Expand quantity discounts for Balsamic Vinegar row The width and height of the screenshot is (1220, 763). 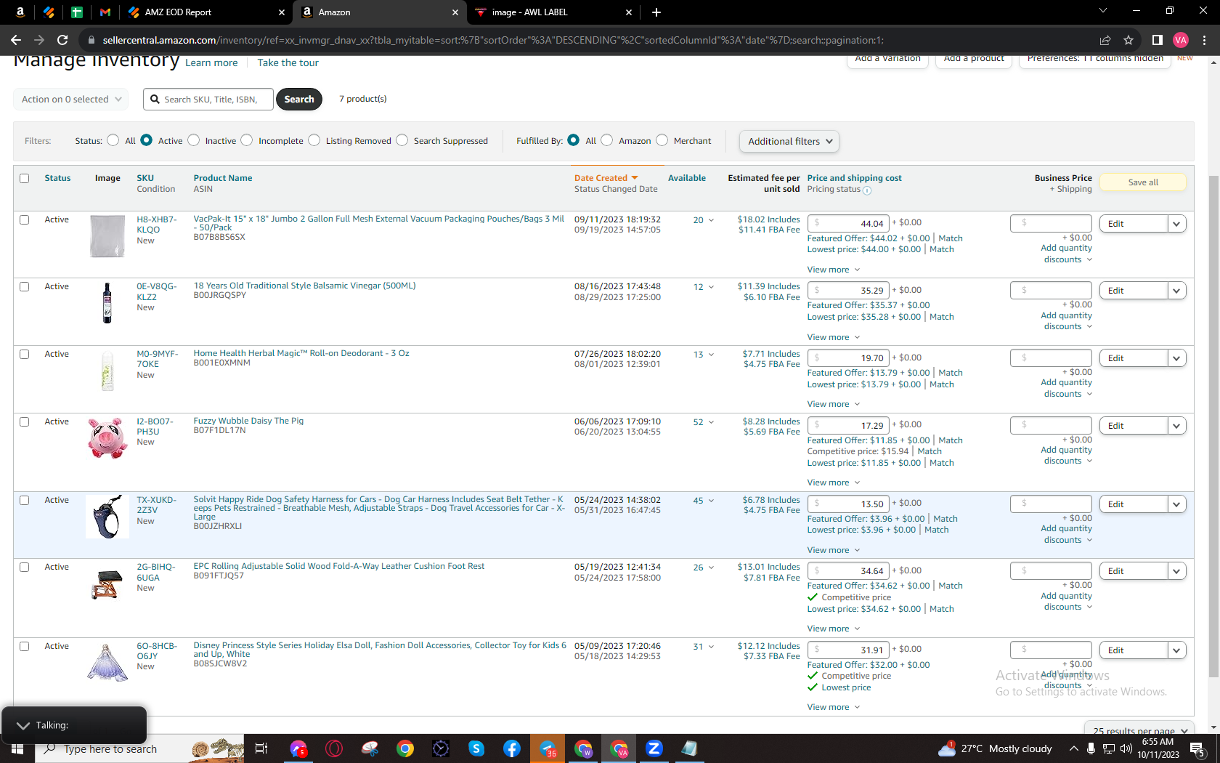(1067, 321)
